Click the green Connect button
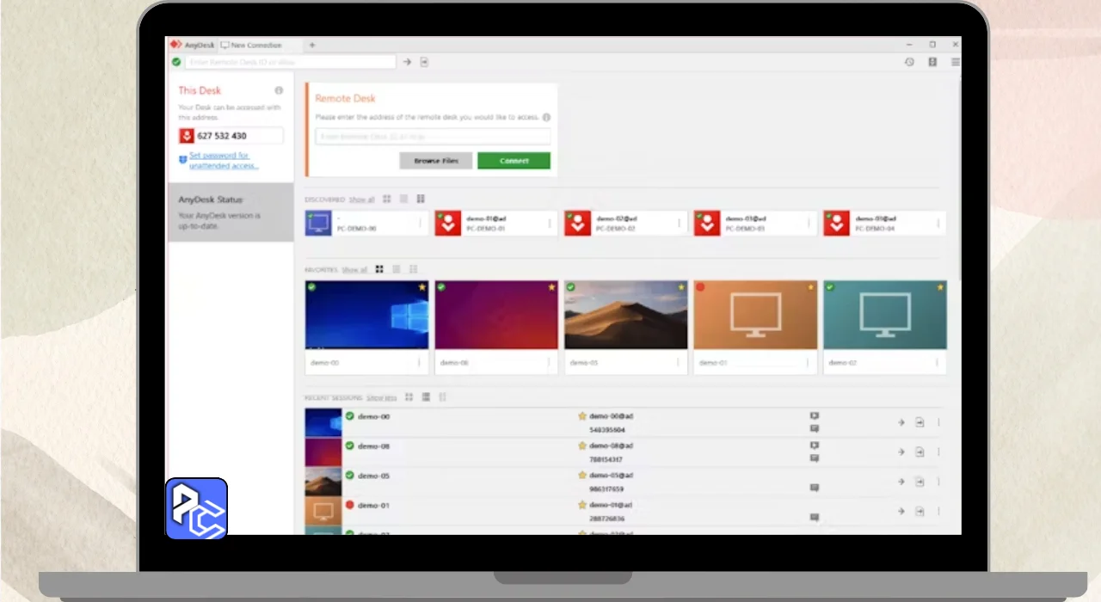This screenshot has width=1101, height=602. coord(514,161)
